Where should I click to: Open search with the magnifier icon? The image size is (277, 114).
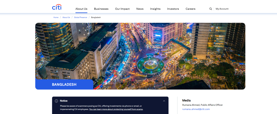pos(211,9)
